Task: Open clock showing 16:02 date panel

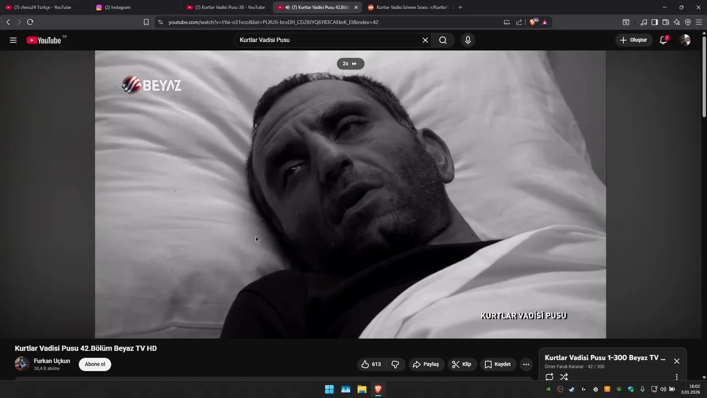Action: pos(691,389)
